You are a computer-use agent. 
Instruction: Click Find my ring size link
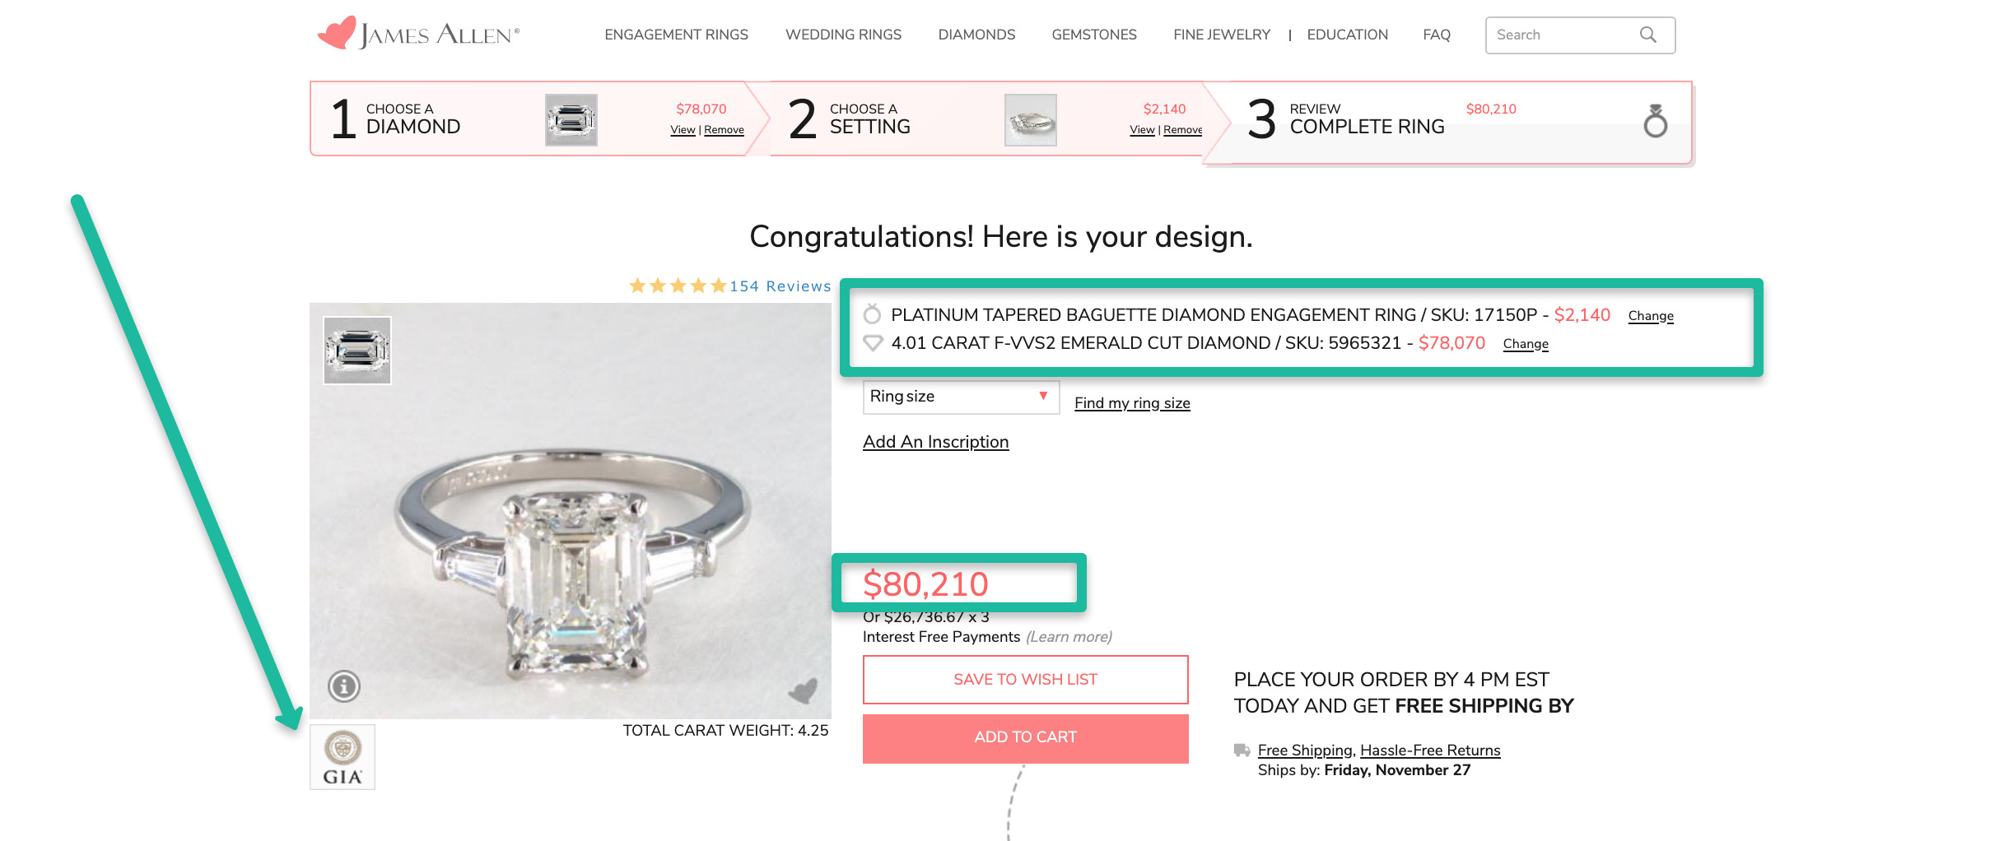tap(1132, 403)
